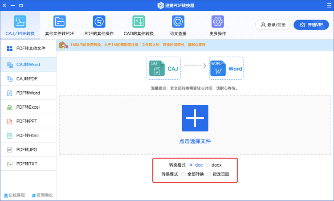Click the 开通VIP button
Screen dimensions: 334x201
tap(311, 25)
